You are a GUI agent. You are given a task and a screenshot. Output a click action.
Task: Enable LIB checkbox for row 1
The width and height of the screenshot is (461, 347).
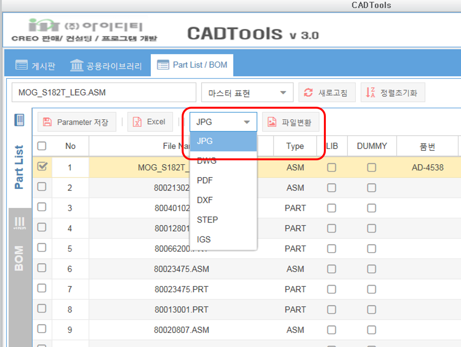[332, 167]
